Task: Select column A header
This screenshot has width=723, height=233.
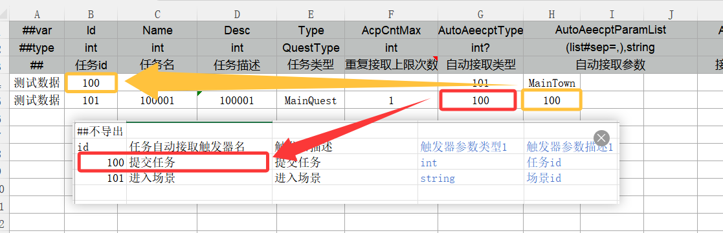Action: [36, 15]
